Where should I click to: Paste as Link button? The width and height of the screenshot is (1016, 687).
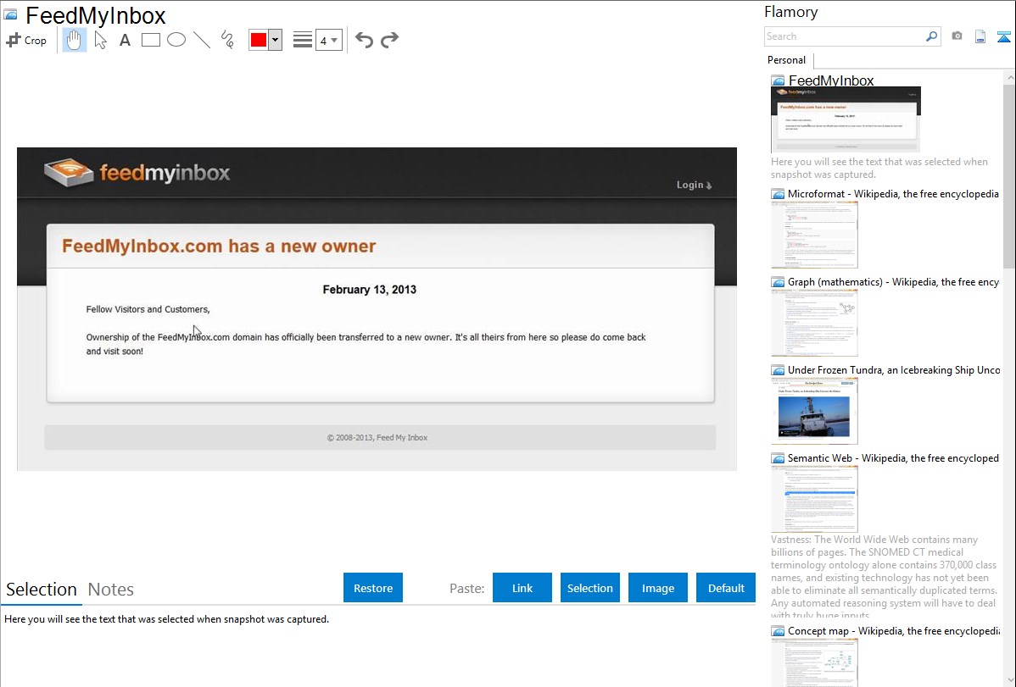tap(522, 588)
